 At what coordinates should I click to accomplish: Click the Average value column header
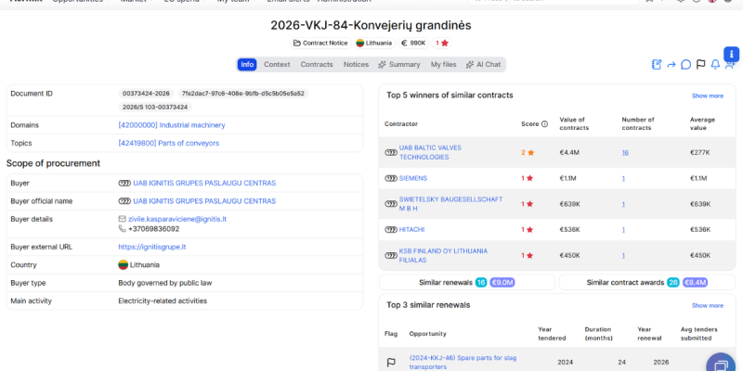click(703, 123)
